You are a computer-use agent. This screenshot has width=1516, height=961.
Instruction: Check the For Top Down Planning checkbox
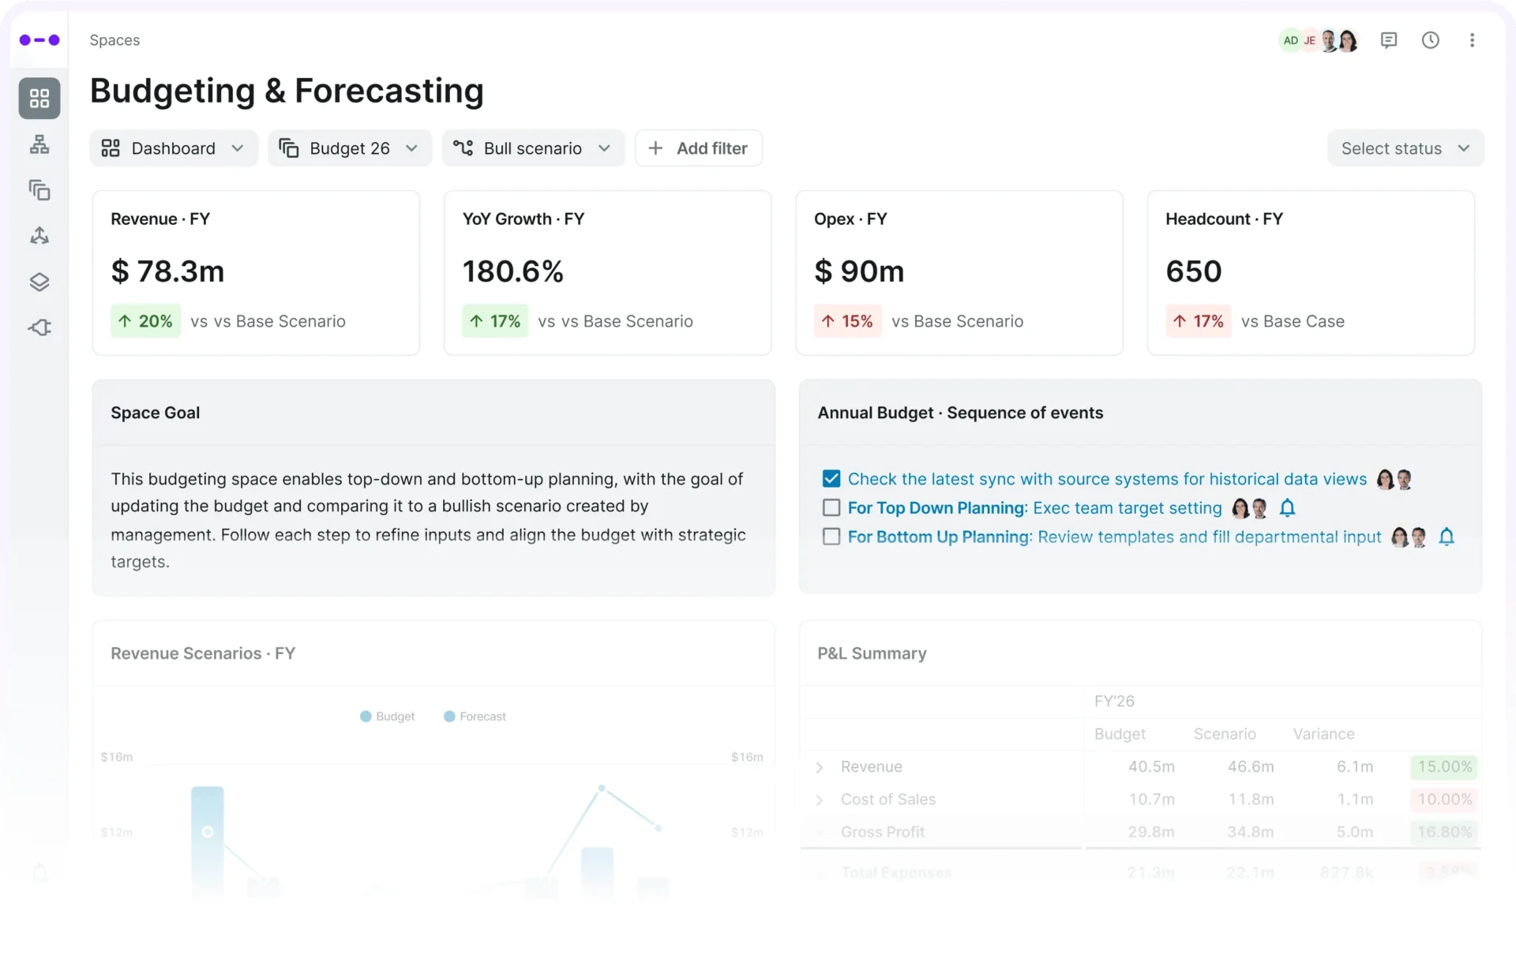point(831,507)
